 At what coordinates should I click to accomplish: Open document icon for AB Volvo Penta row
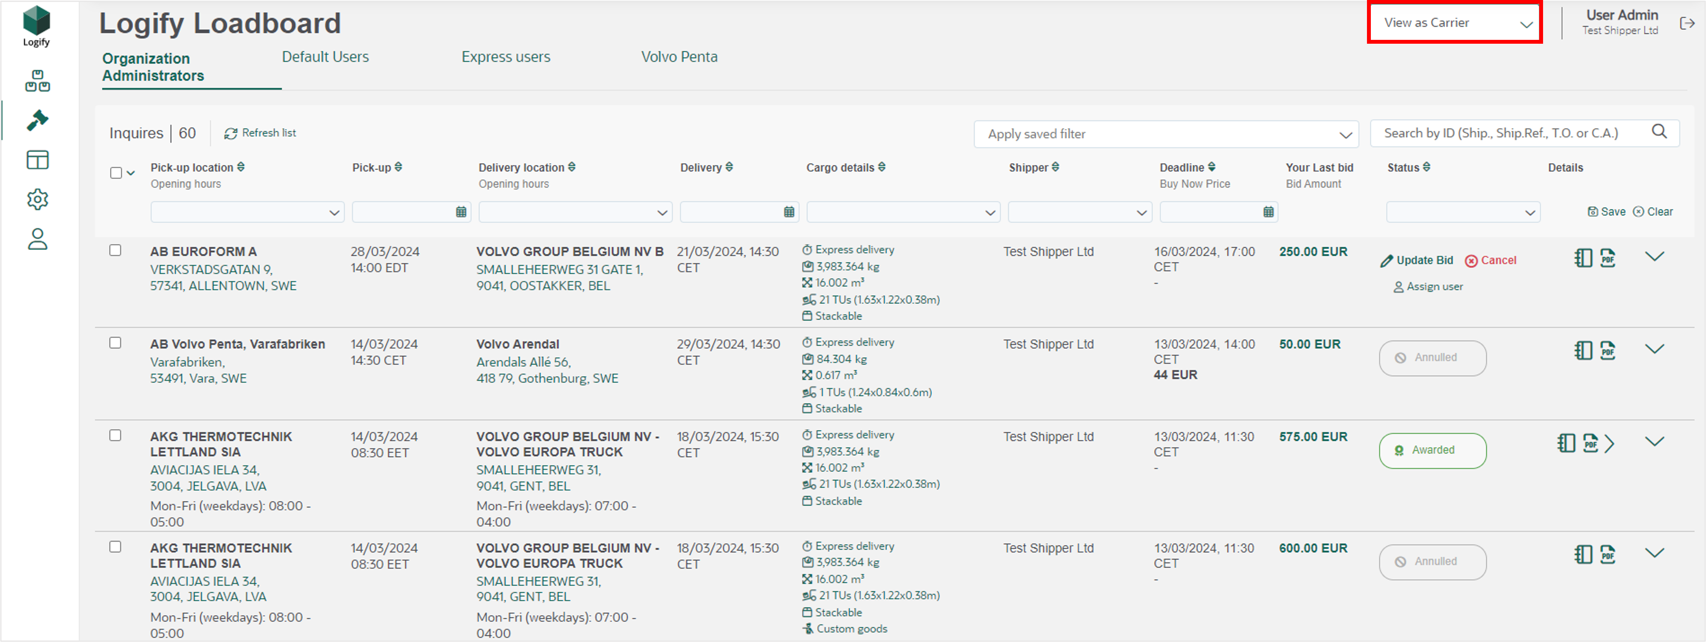coord(1583,350)
